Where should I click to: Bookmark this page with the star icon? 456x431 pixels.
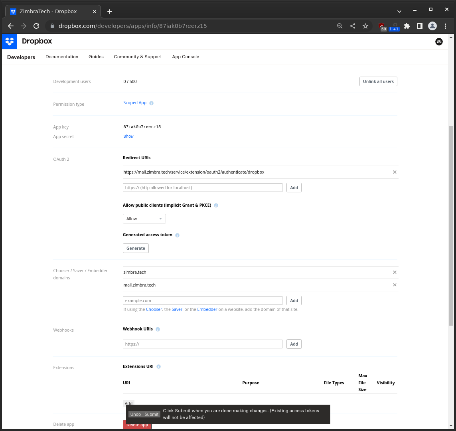click(365, 26)
